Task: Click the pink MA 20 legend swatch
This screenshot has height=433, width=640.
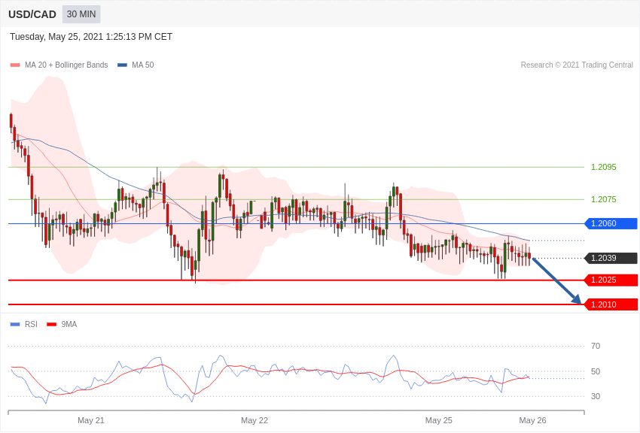Action: (x=15, y=65)
